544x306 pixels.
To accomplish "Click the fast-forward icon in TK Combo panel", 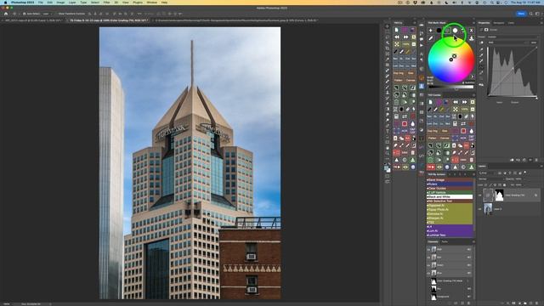I will coord(464,102).
